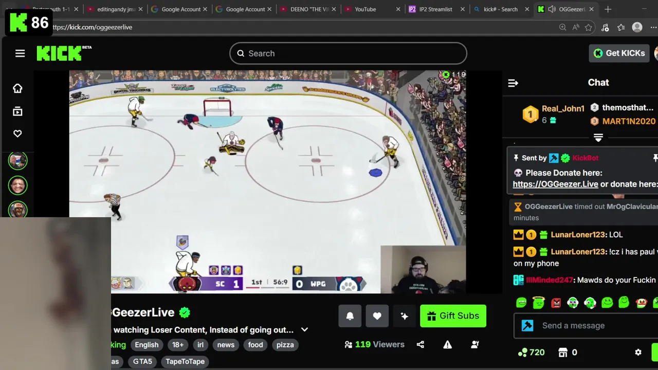Open browser profile avatar
This screenshot has height=370, width=658.
point(637,27)
